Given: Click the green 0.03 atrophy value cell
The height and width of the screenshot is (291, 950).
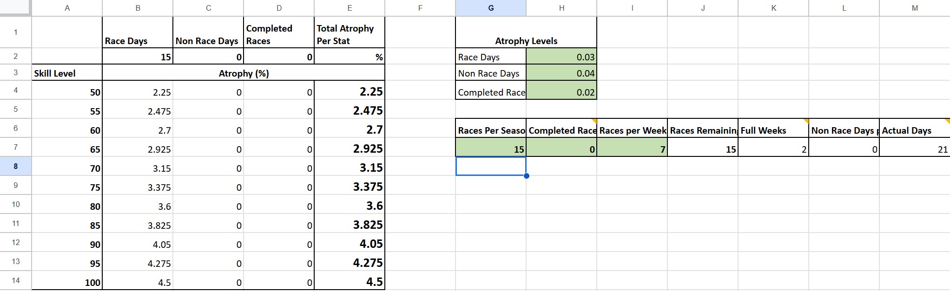Looking at the screenshot, I should (561, 57).
